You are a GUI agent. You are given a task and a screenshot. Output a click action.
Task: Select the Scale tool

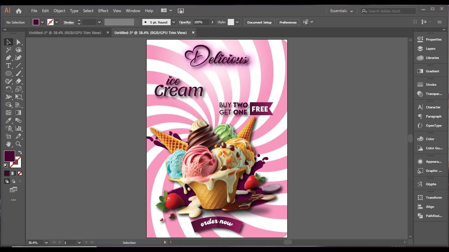tap(19, 89)
